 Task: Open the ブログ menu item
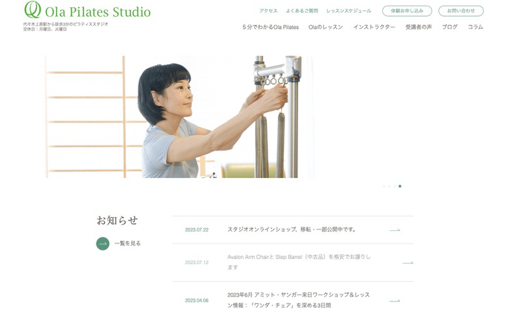[450, 27]
